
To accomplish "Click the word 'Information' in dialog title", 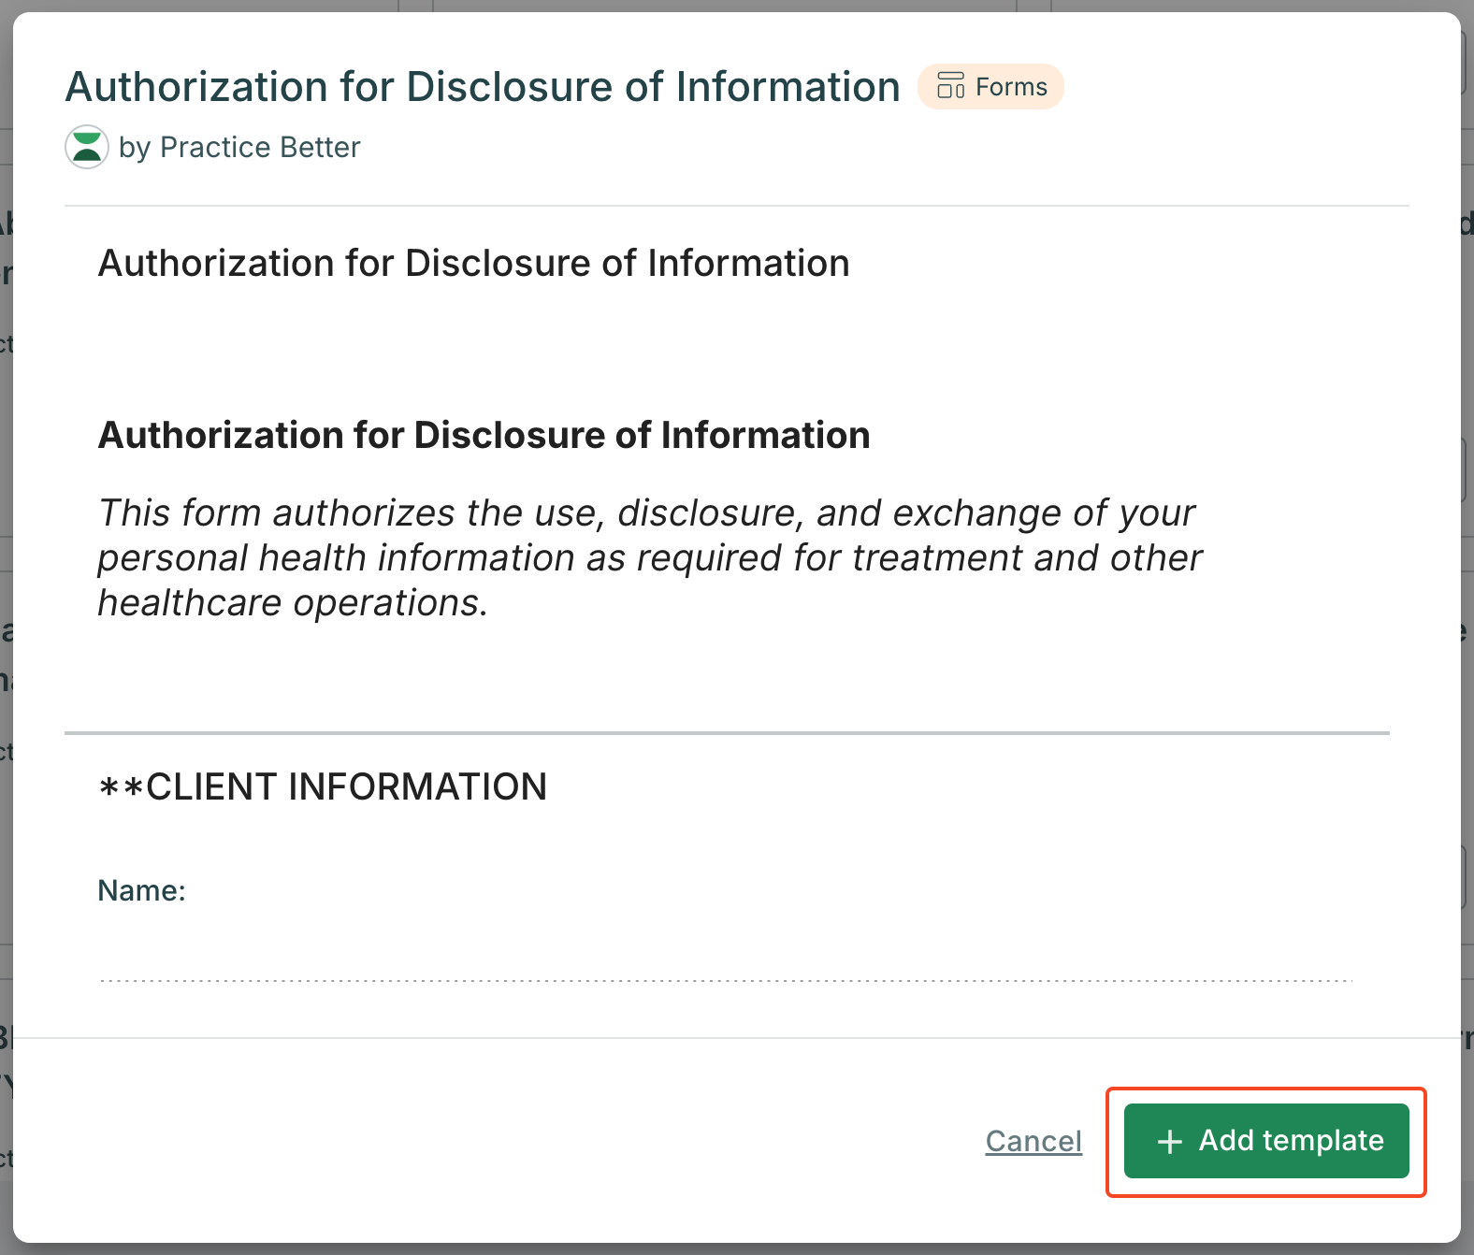I will pos(788,87).
